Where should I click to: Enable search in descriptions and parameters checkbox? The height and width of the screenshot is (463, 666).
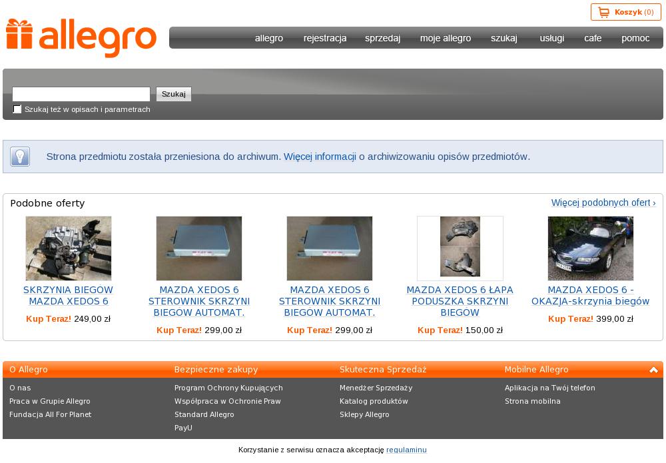coord(17,109)
